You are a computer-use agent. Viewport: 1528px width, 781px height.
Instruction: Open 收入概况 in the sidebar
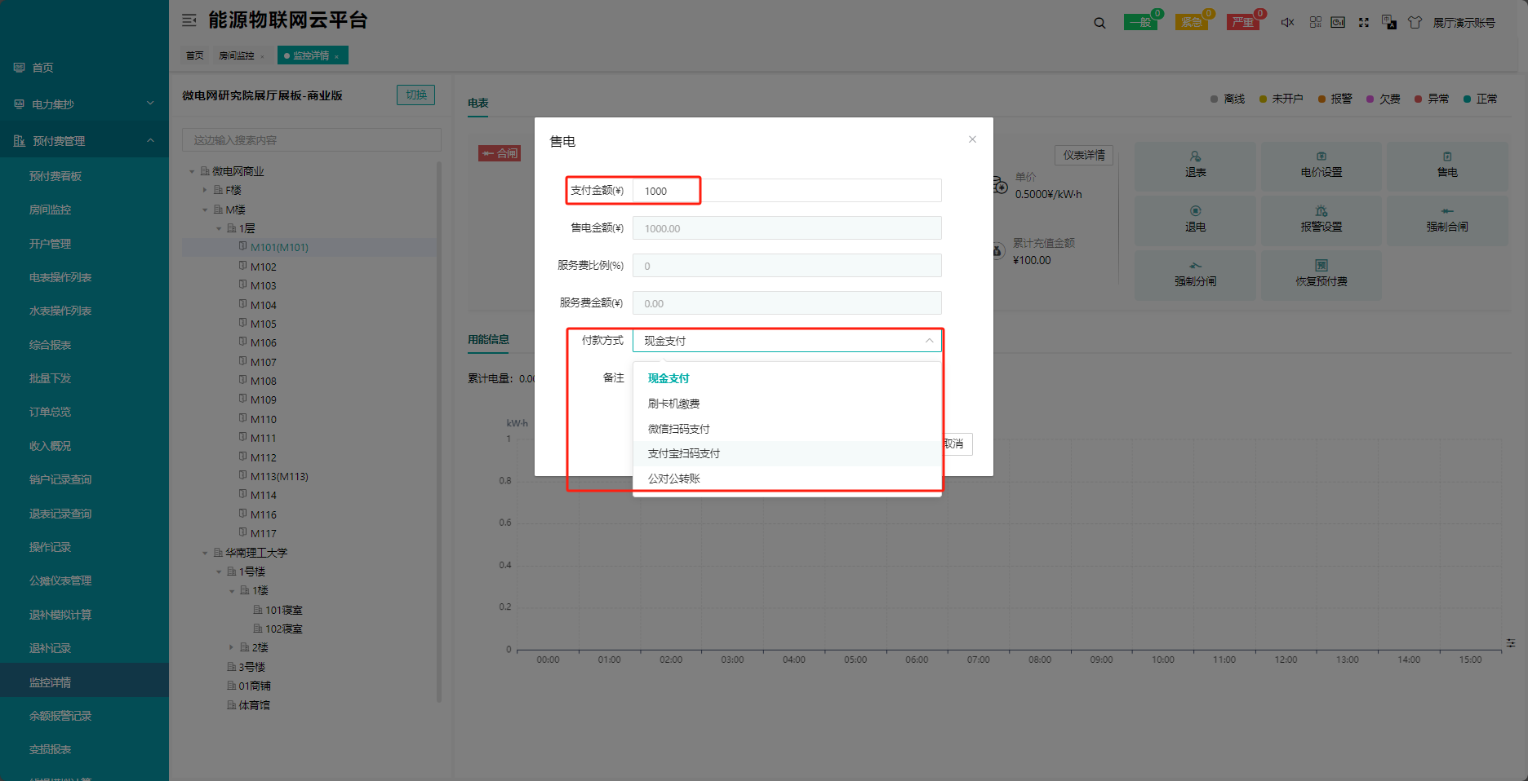51,446
